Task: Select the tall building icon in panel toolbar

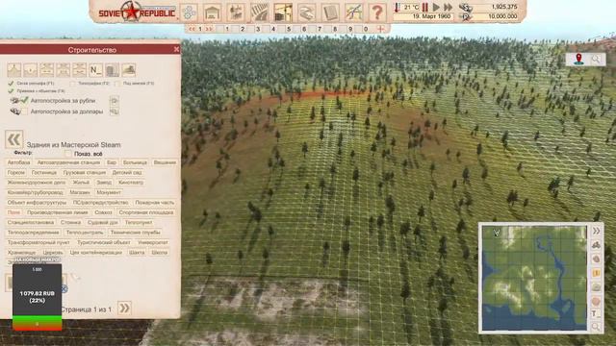Action: (112, 70)
